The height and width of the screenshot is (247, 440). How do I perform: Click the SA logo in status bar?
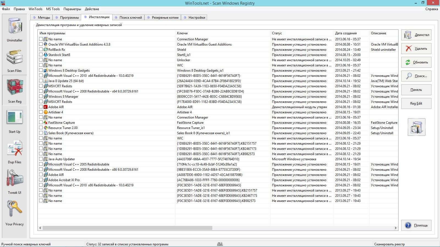pos(220,244)
